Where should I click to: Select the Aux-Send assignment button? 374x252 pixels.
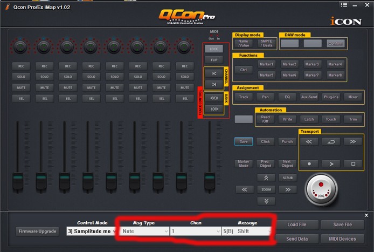309,97
